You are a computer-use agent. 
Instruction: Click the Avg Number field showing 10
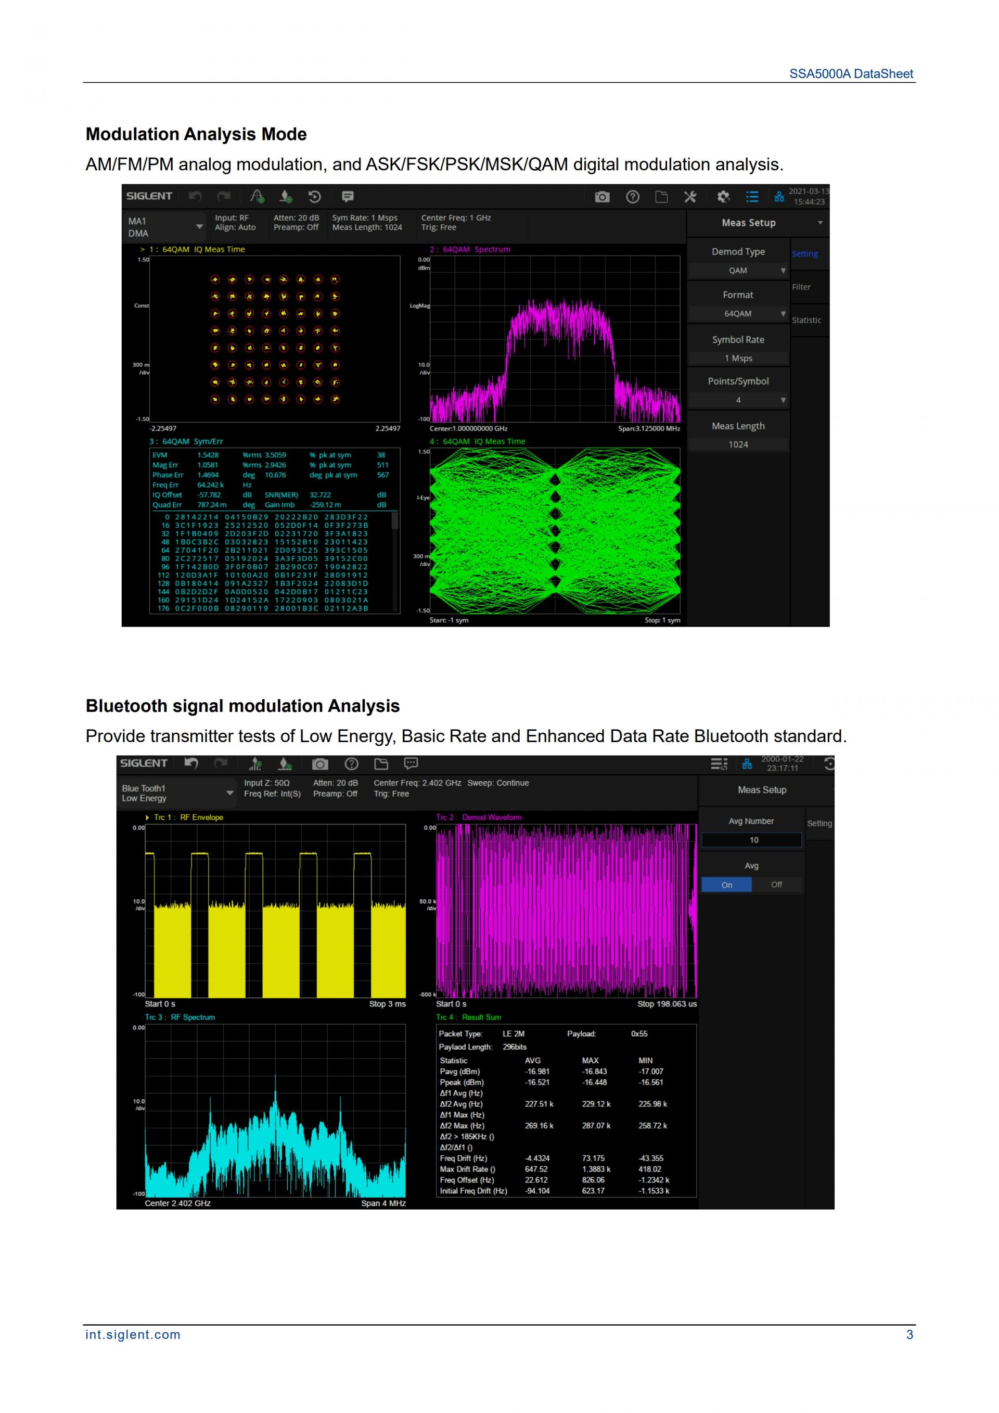(752, 840)
